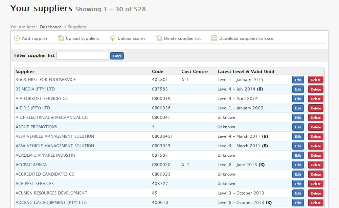
Task: Edit A A FORKLIFT SERVICES CC
Action: (x=298, y=99)
